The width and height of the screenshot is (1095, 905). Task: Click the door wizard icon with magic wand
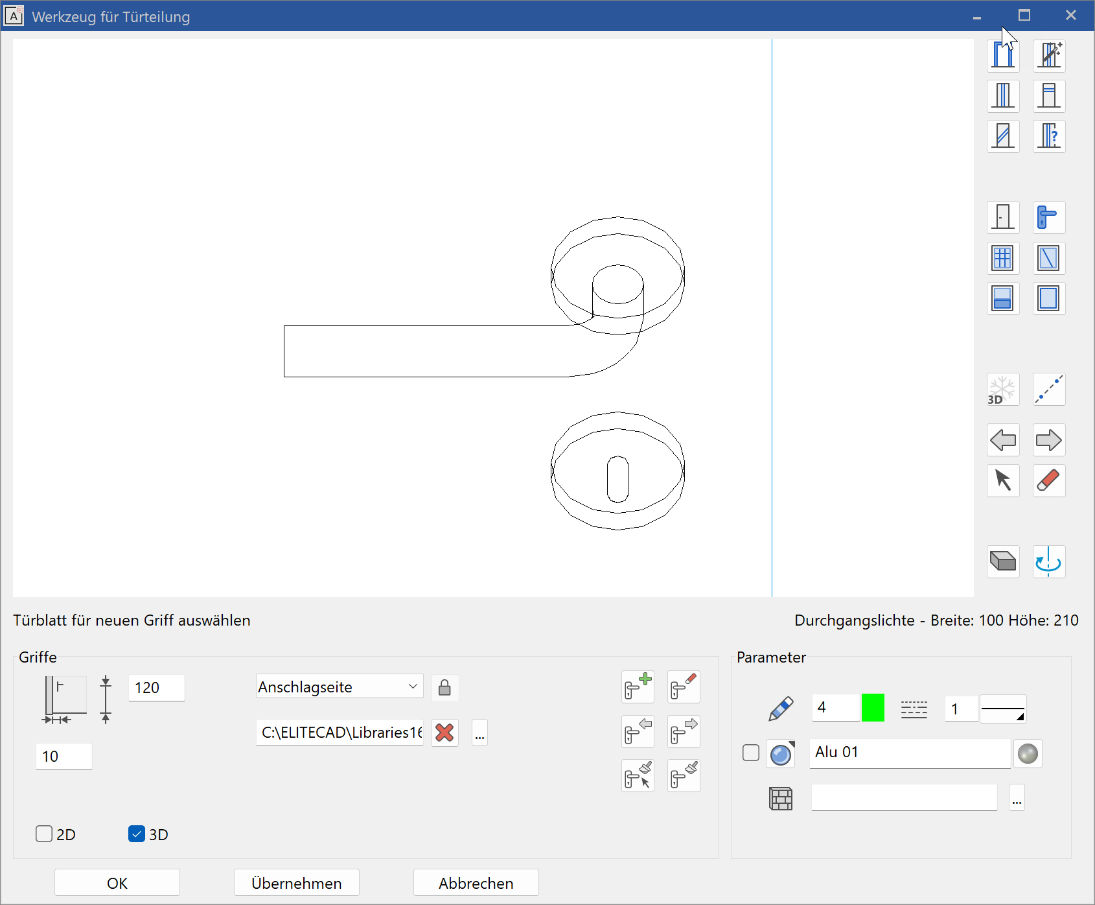point(1049,56)
